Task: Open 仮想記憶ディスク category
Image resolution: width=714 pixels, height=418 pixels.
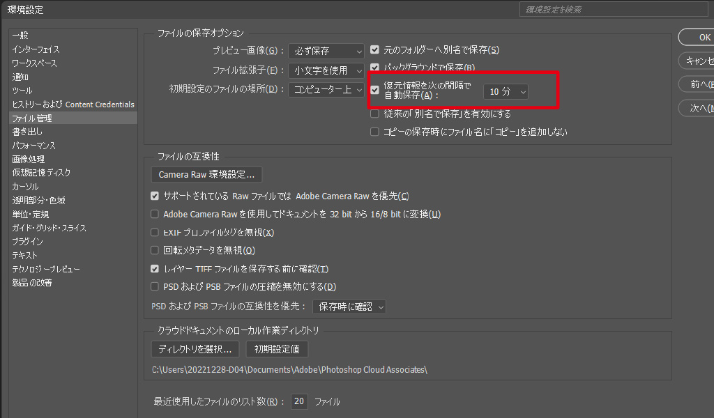Action: pyautogui.click(x=41, y=173)
